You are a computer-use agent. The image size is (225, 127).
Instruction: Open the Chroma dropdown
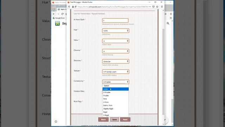tap(116, 51)
